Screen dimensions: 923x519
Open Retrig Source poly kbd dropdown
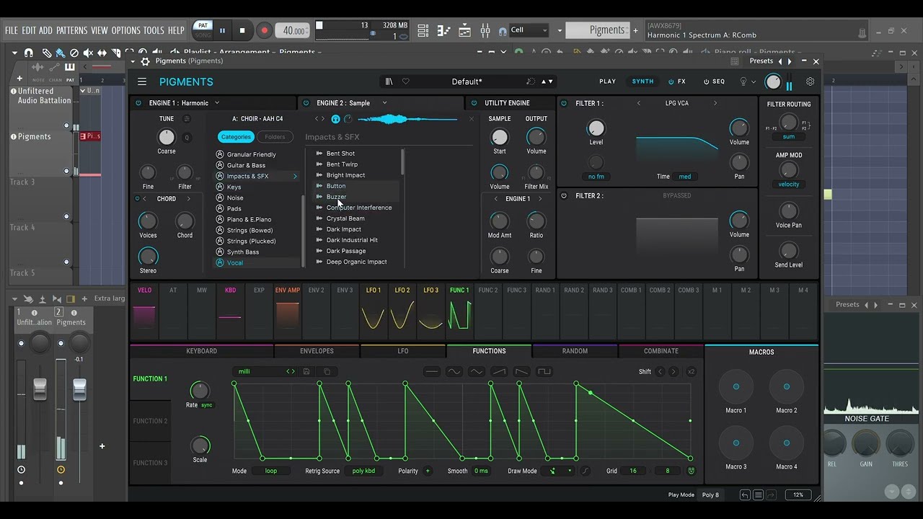[x=363, y=471]
